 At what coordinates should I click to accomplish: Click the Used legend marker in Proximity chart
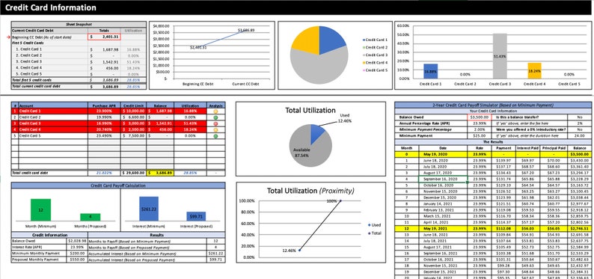click(x=370, y=225)
